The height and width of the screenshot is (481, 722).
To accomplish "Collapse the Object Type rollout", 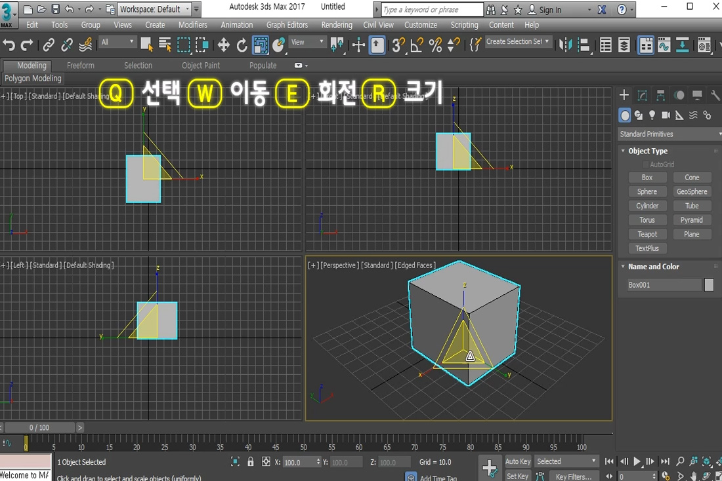I will coord(647,151).
